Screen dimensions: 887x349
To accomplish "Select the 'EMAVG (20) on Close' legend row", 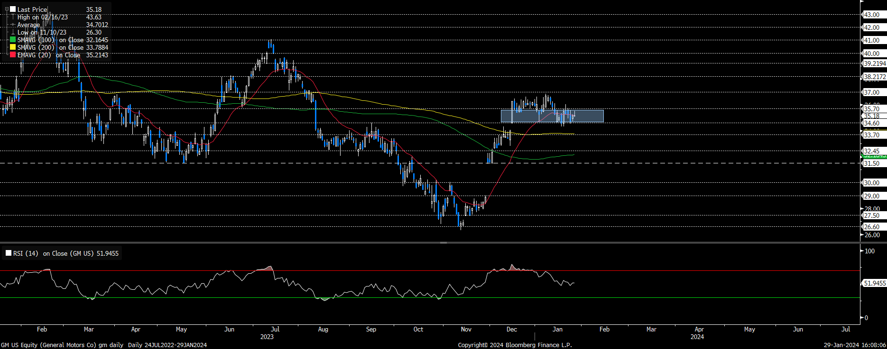I will click(59, 55).
